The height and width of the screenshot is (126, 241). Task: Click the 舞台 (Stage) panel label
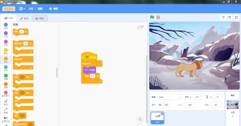[x=233, y=95]
